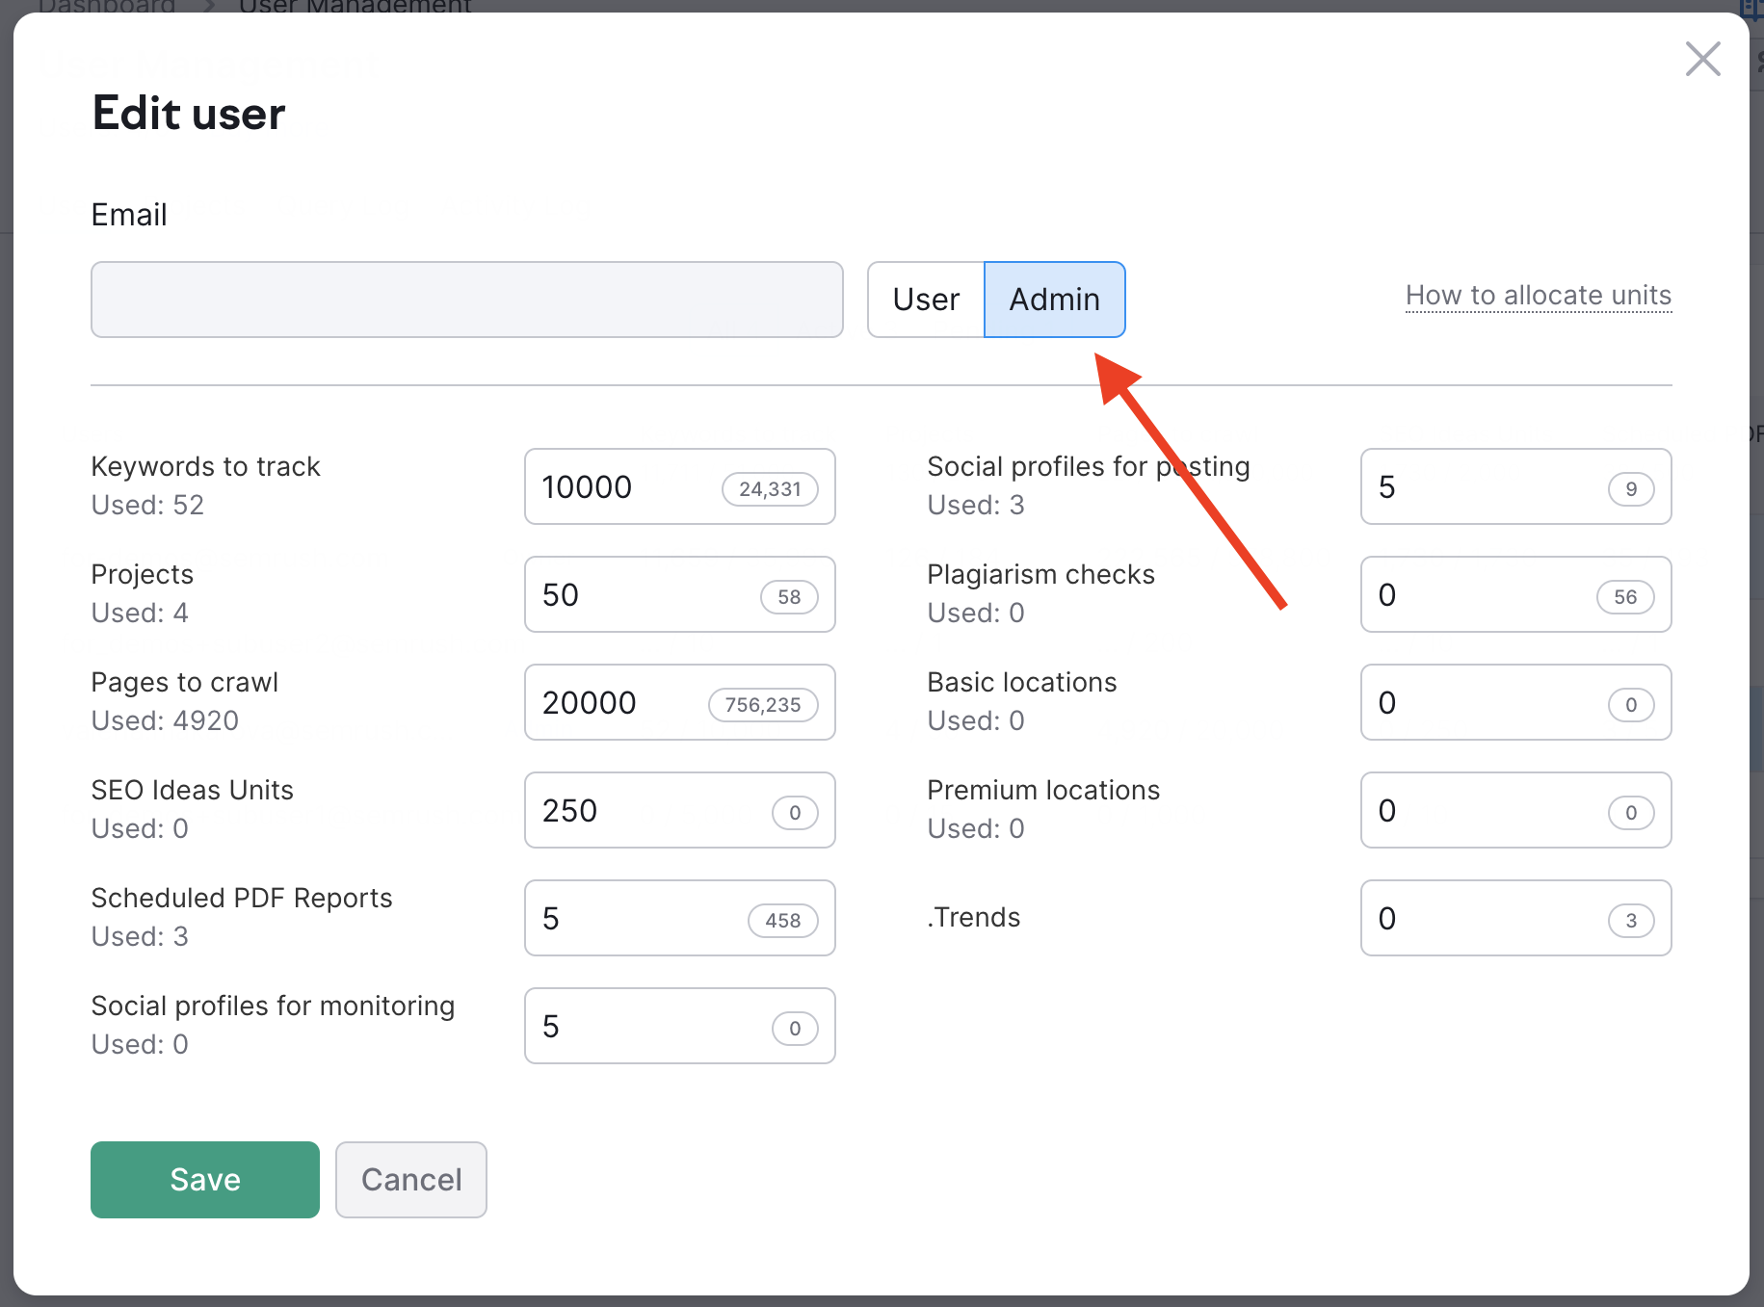Click the Cancel button

click(x=411, y=1180)
